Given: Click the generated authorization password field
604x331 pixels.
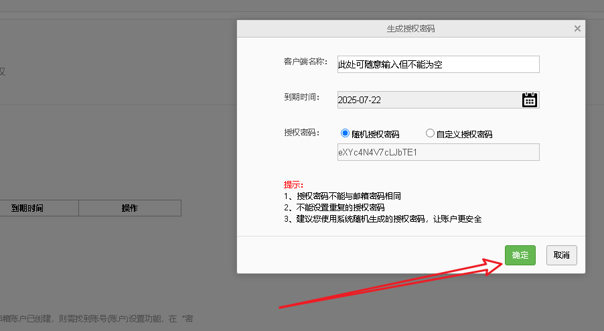Looking at the screenshot, I should click(438, 152).
